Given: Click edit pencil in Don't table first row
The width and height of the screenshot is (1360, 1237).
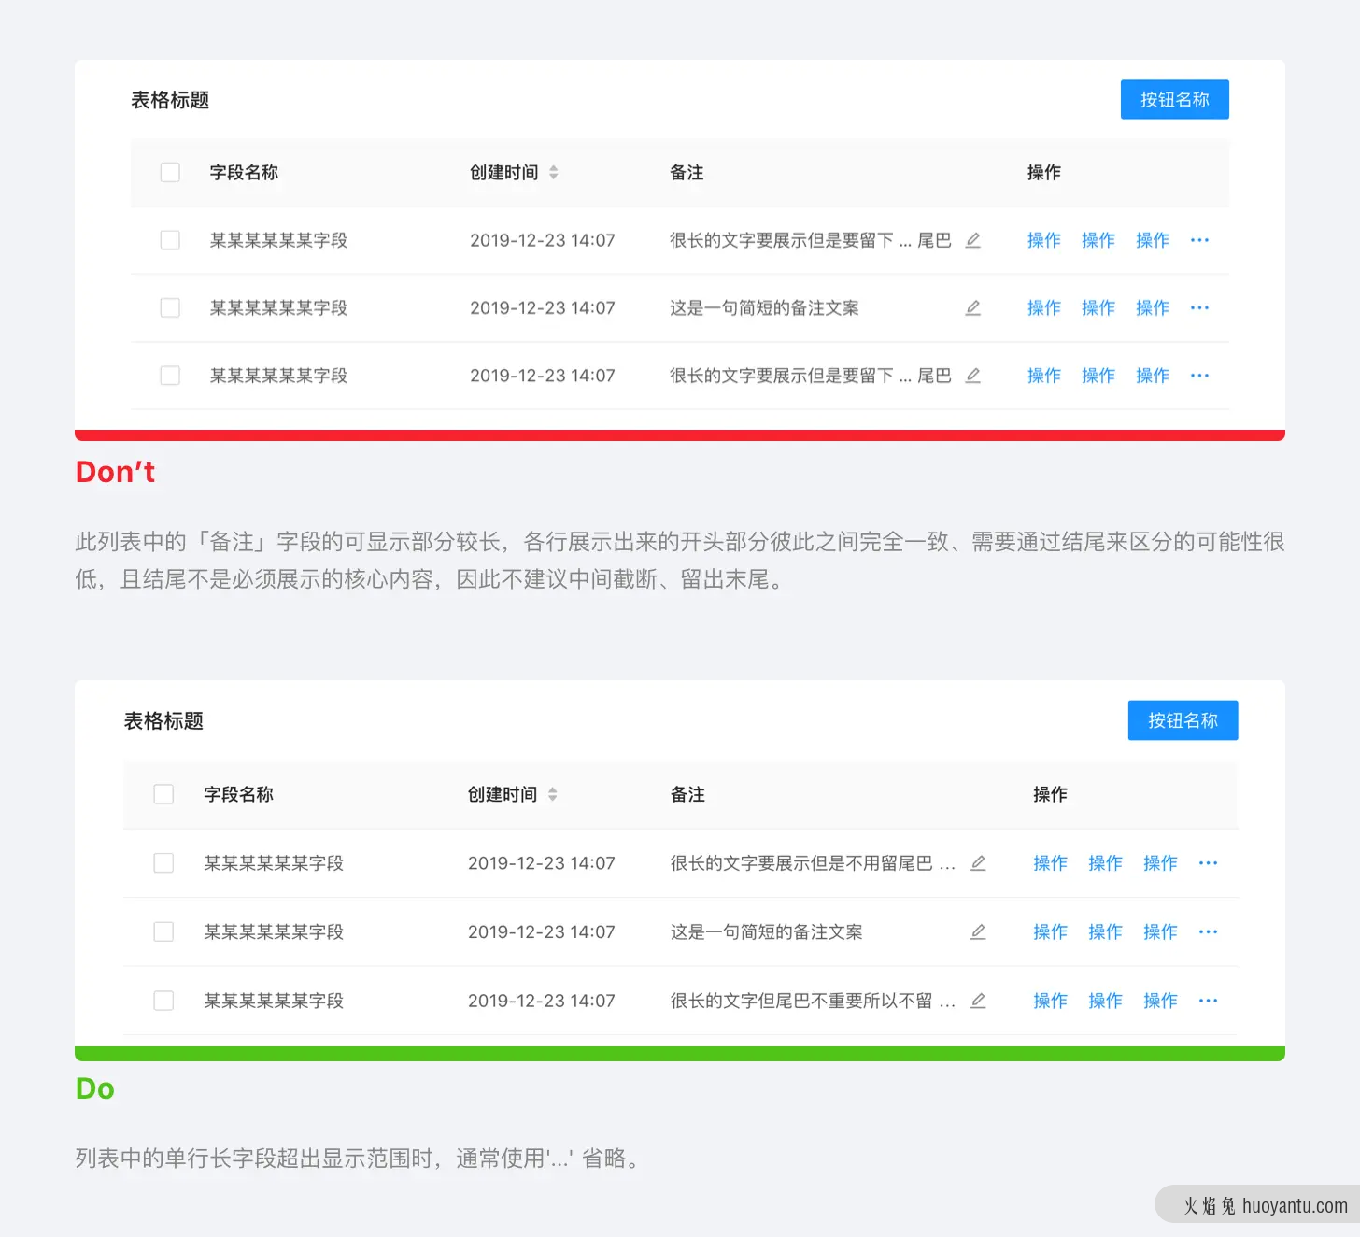Looking at the screenshot, I should coord(972,240).
